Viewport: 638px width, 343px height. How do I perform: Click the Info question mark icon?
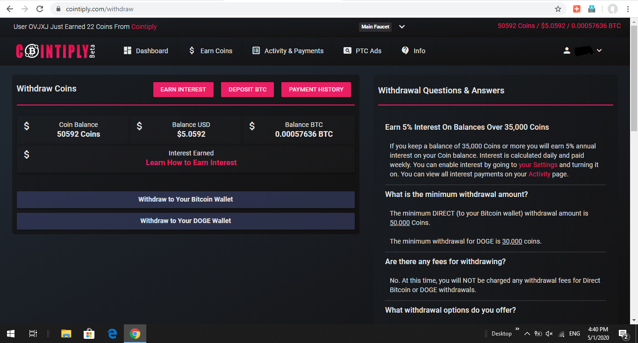coord(405,50)
